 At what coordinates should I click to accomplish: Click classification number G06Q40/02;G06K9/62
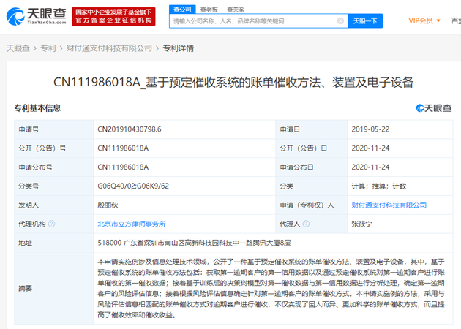point(133,186)
